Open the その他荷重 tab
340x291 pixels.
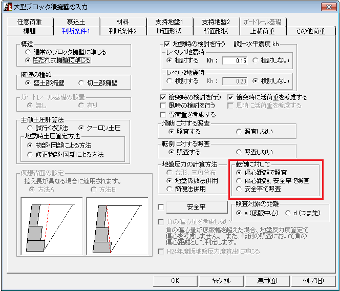pos(310,31)
